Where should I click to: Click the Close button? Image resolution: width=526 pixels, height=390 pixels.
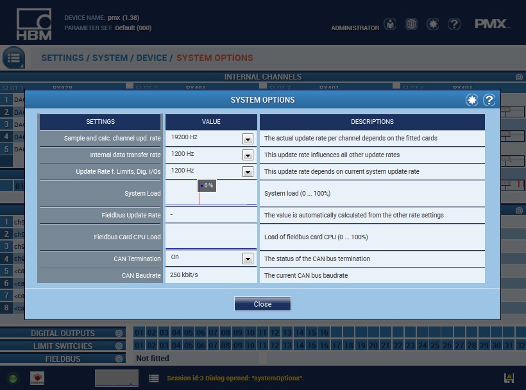tap(262, 304)
